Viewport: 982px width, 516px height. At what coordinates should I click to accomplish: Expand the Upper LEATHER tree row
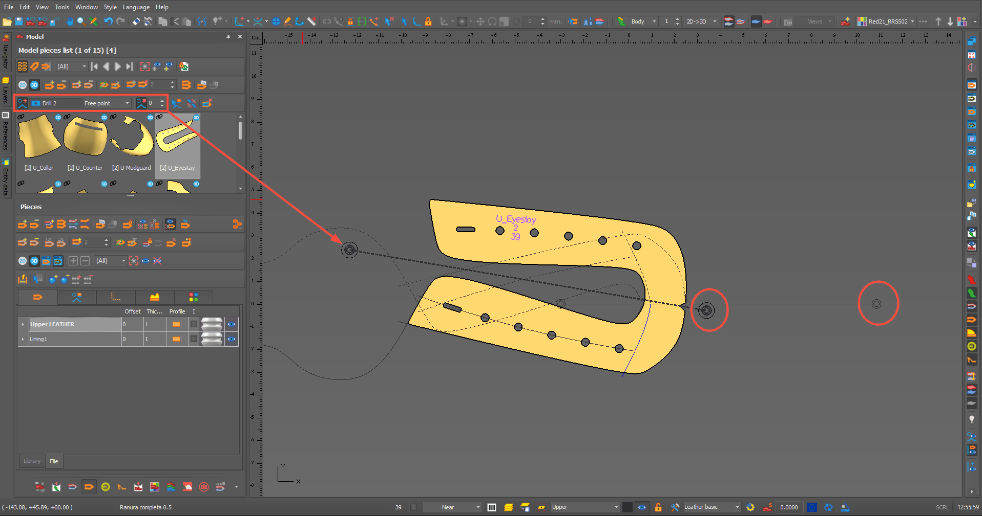(23, 324)
